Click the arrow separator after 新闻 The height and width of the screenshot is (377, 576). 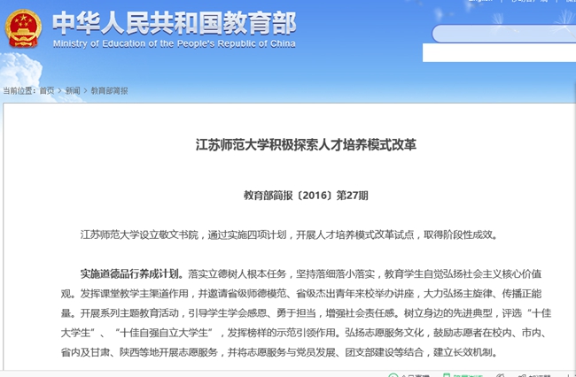85,90
